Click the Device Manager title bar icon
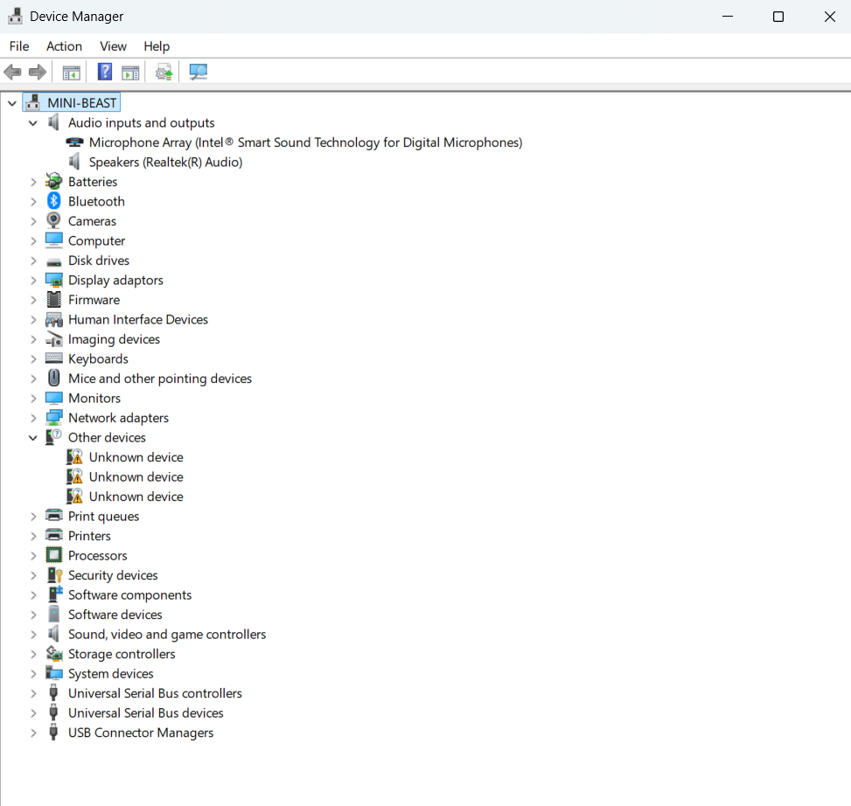The image size is (851, 806). tap(15, 16)
